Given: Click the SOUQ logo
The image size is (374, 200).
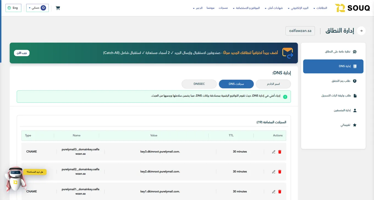Looking at the screenshot, I should tap(352, 8).
